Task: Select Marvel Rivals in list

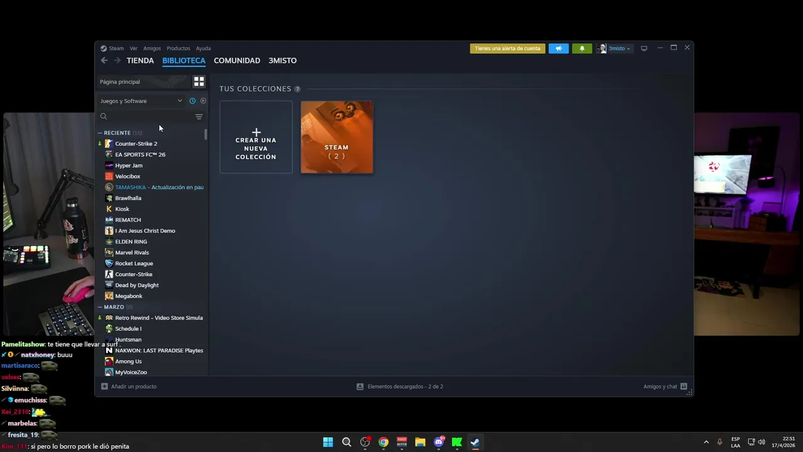Action: pyautogui.click(x=132, y=252)
